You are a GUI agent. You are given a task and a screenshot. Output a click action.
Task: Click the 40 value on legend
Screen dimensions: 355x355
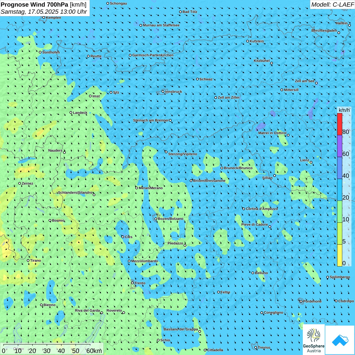(346, 176)
